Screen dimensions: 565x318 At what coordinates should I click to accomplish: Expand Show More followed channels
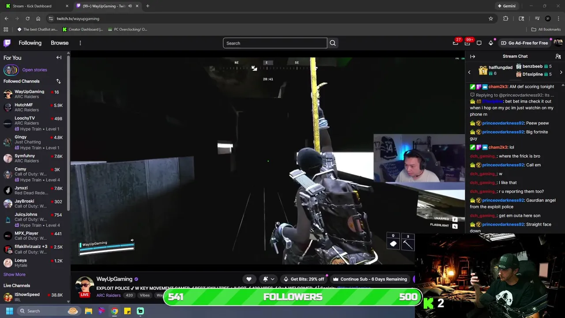(15, 274)
